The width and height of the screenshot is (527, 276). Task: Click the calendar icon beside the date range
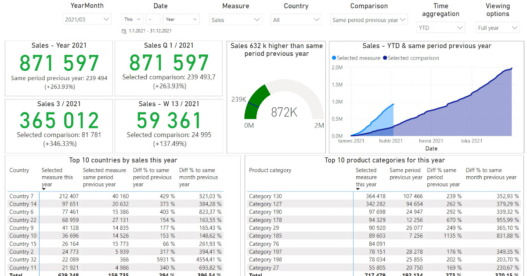point(124,31)
